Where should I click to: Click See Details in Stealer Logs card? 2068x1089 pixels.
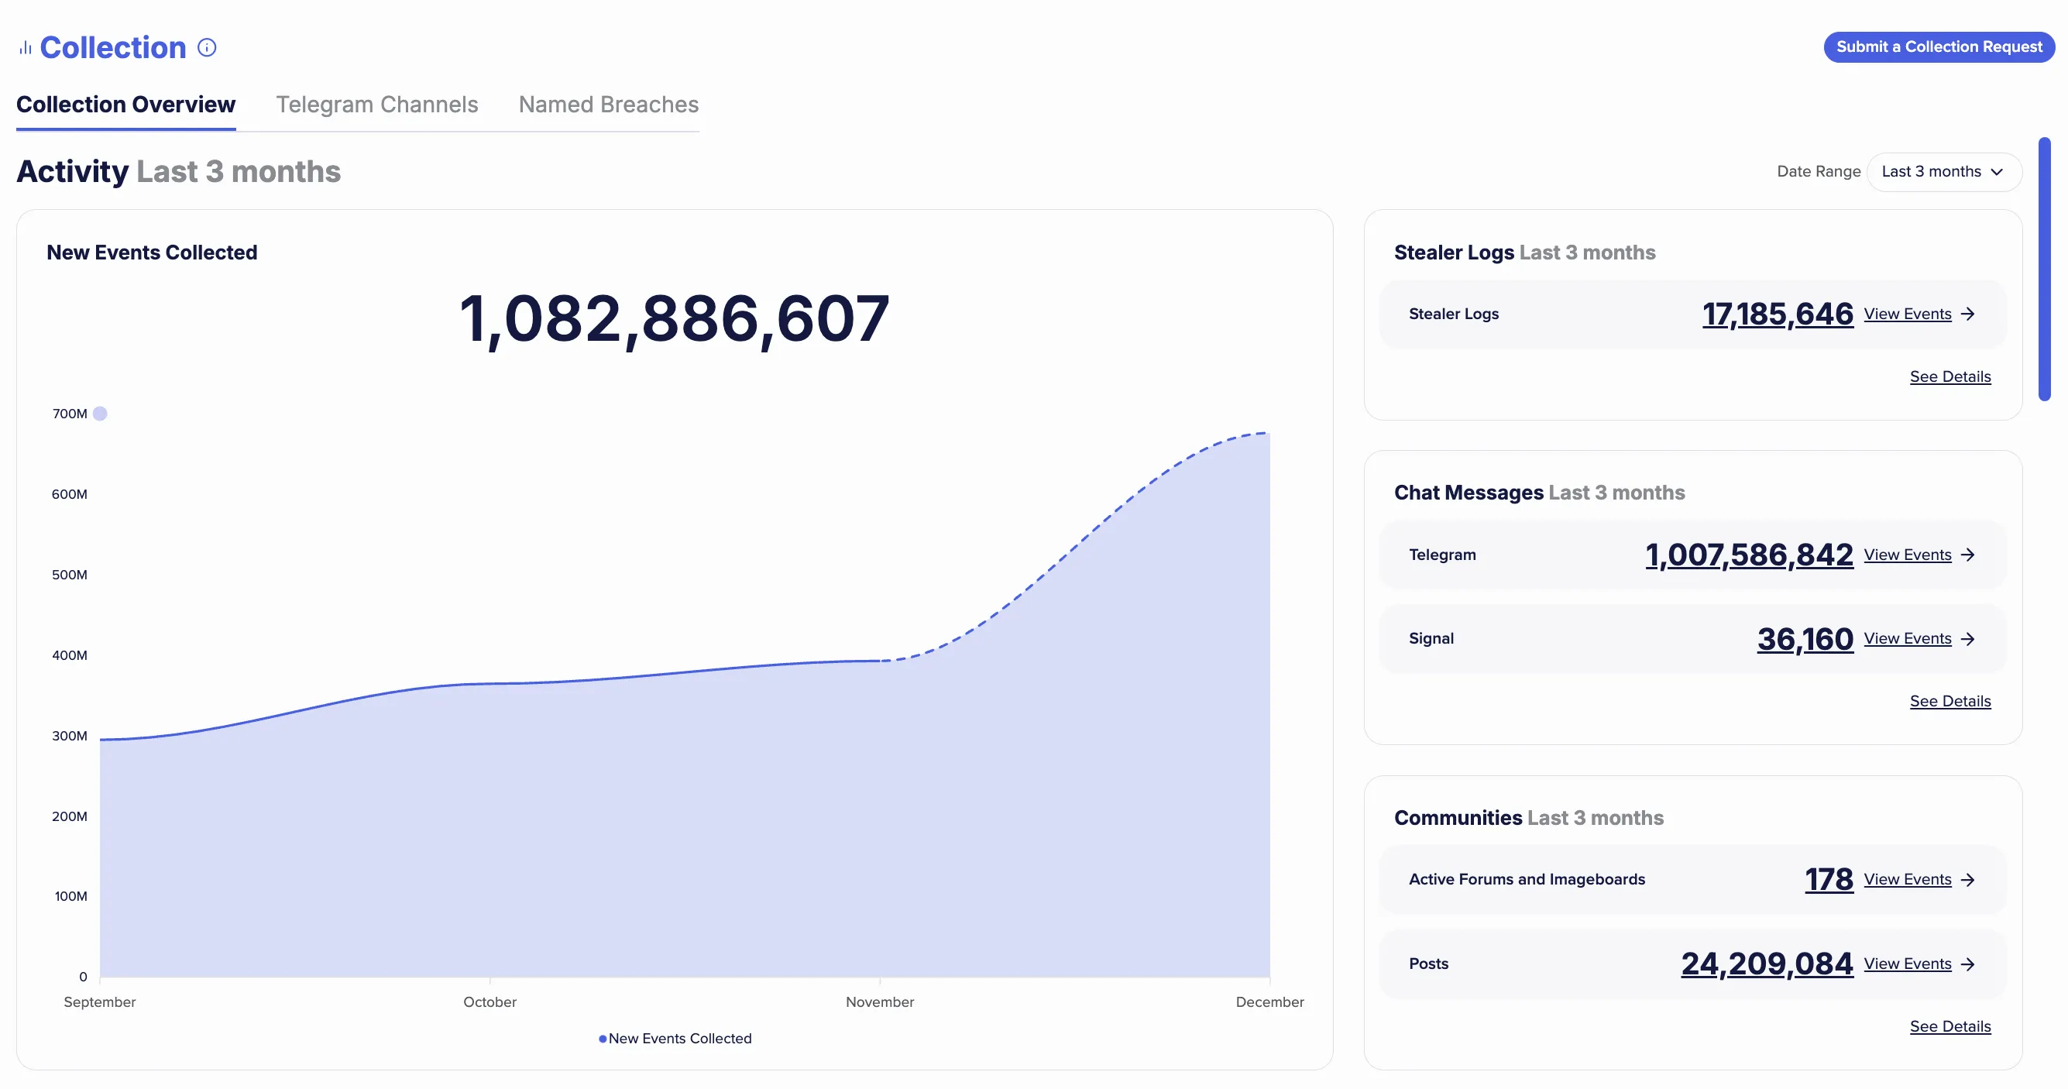1950,376
